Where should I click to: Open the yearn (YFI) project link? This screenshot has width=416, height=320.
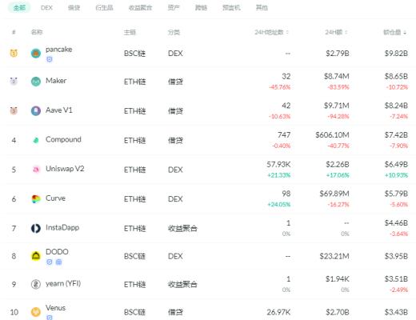click(63, 283)
